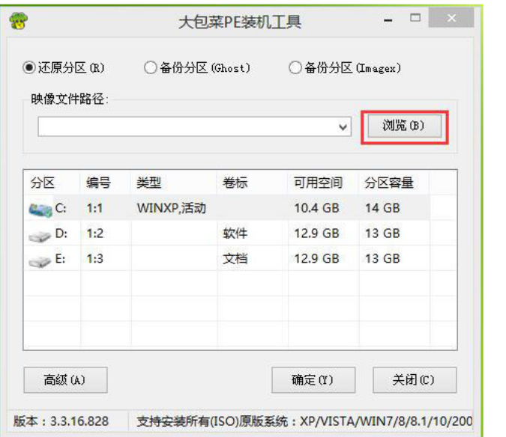This screenshot has width=506, height=437.
Task: Confirm with the 确定 (Y) button
Action: pos(313,380)
